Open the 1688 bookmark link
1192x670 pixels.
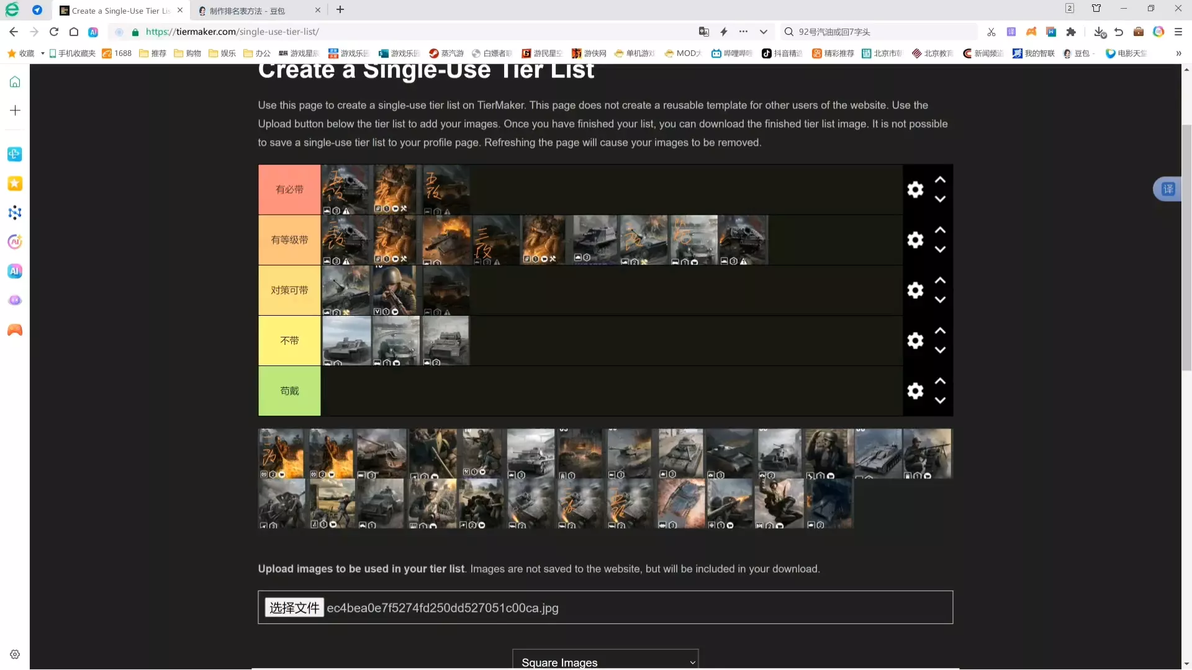117,53
